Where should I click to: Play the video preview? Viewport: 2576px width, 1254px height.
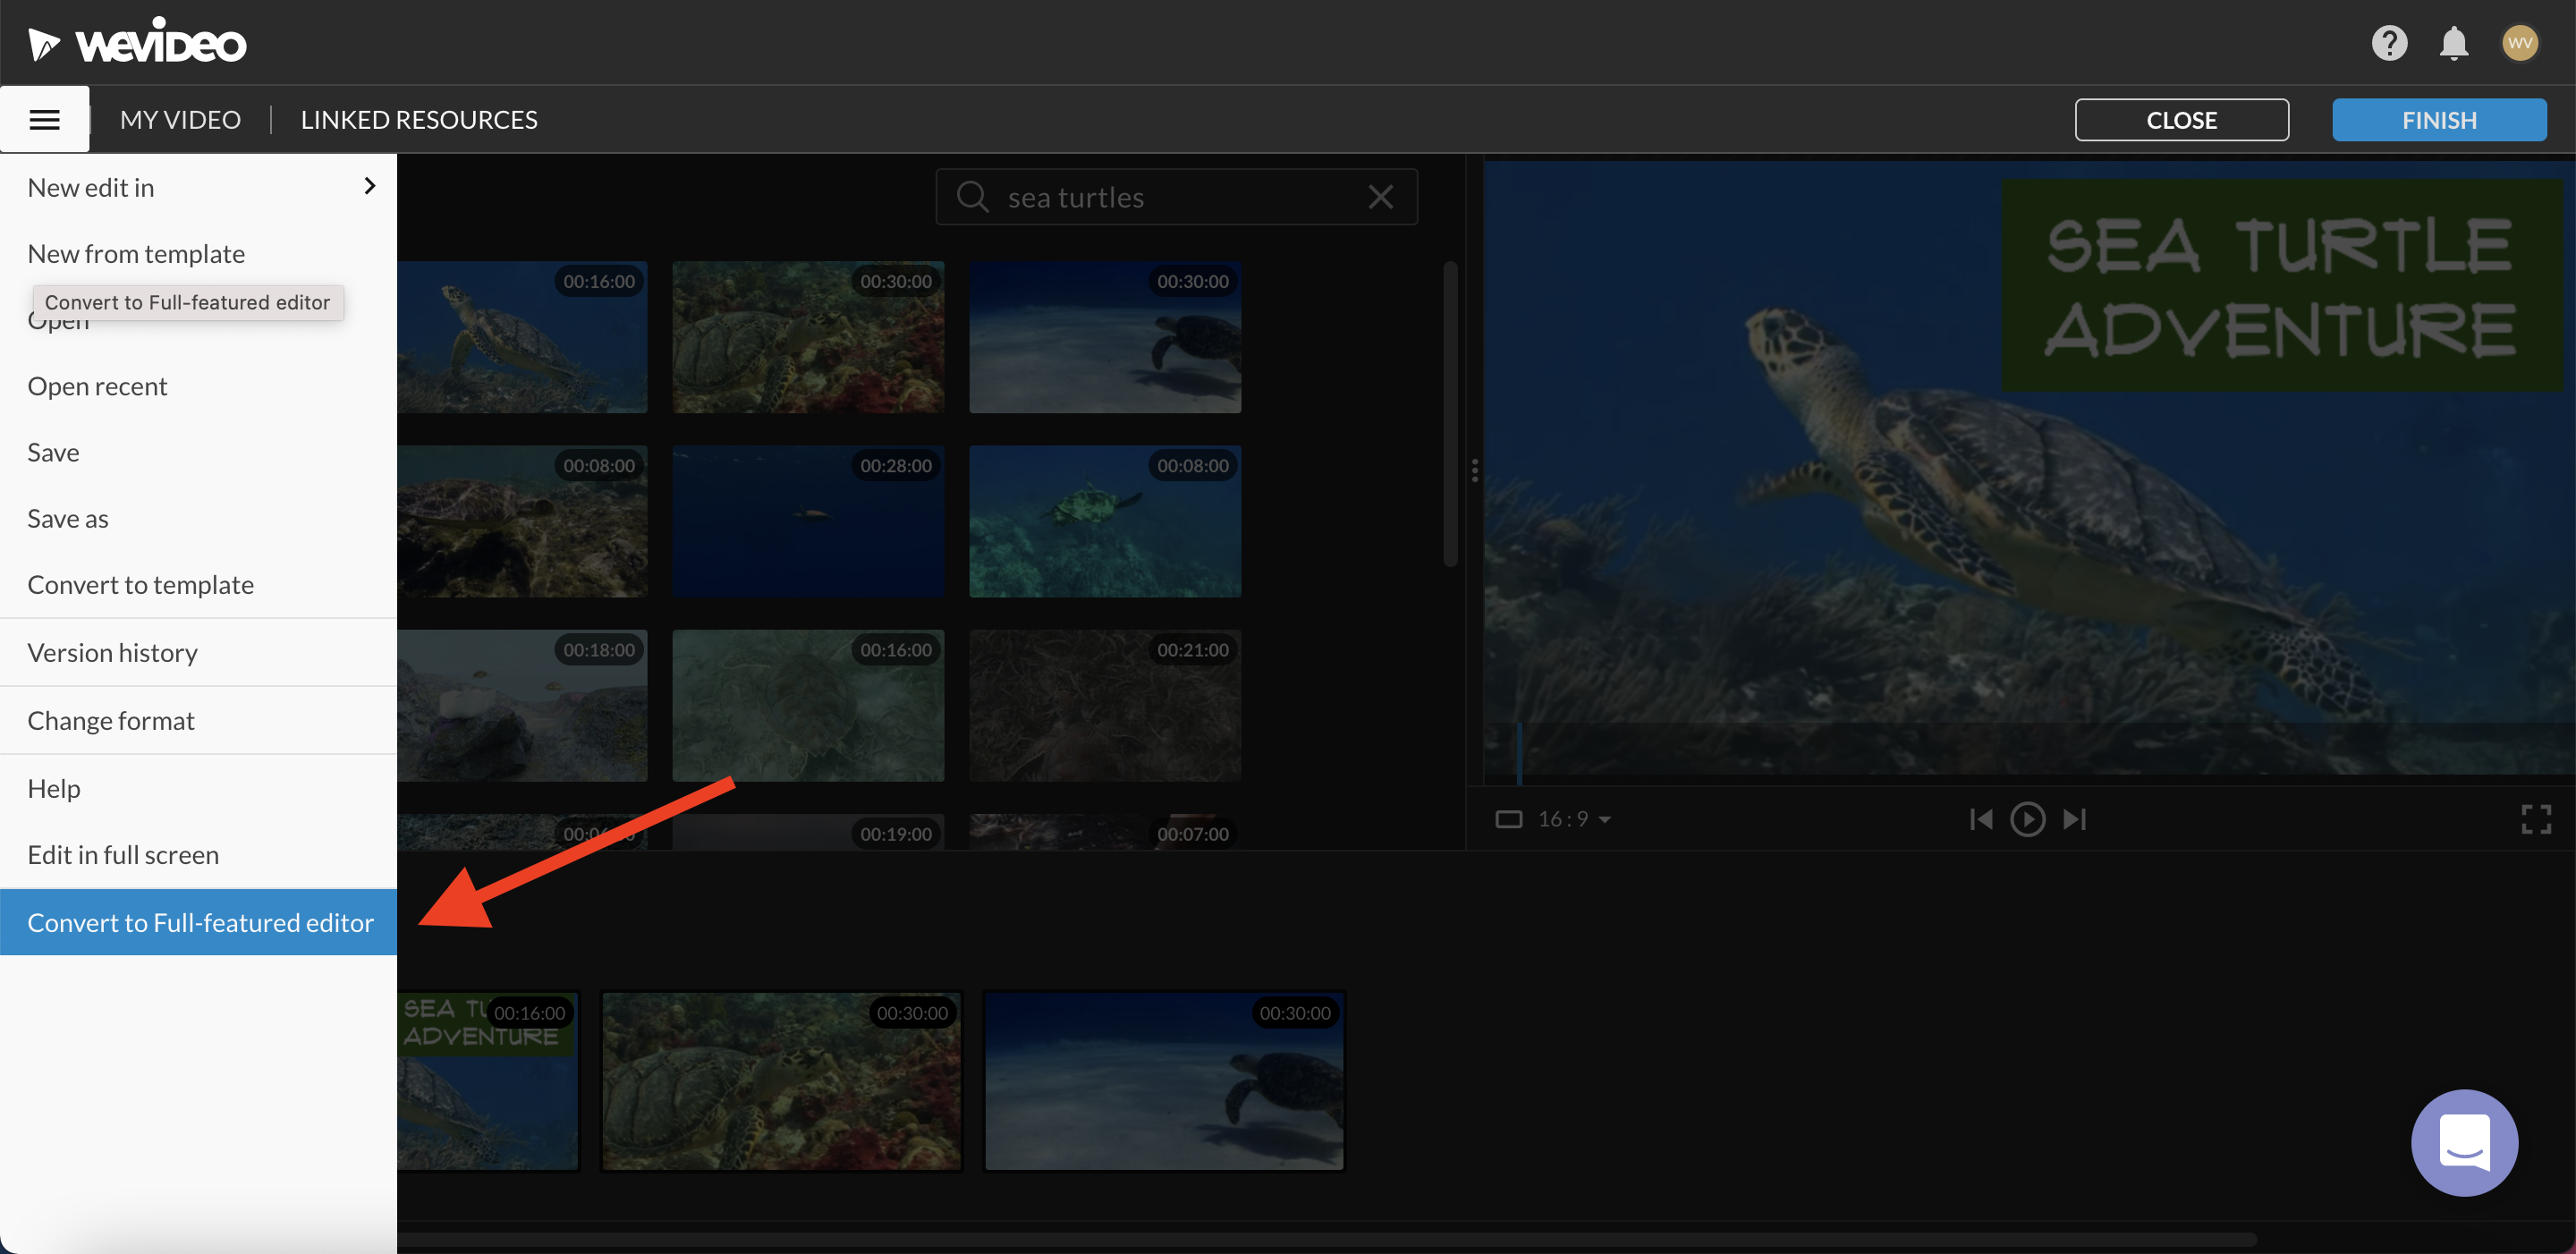2028,819
